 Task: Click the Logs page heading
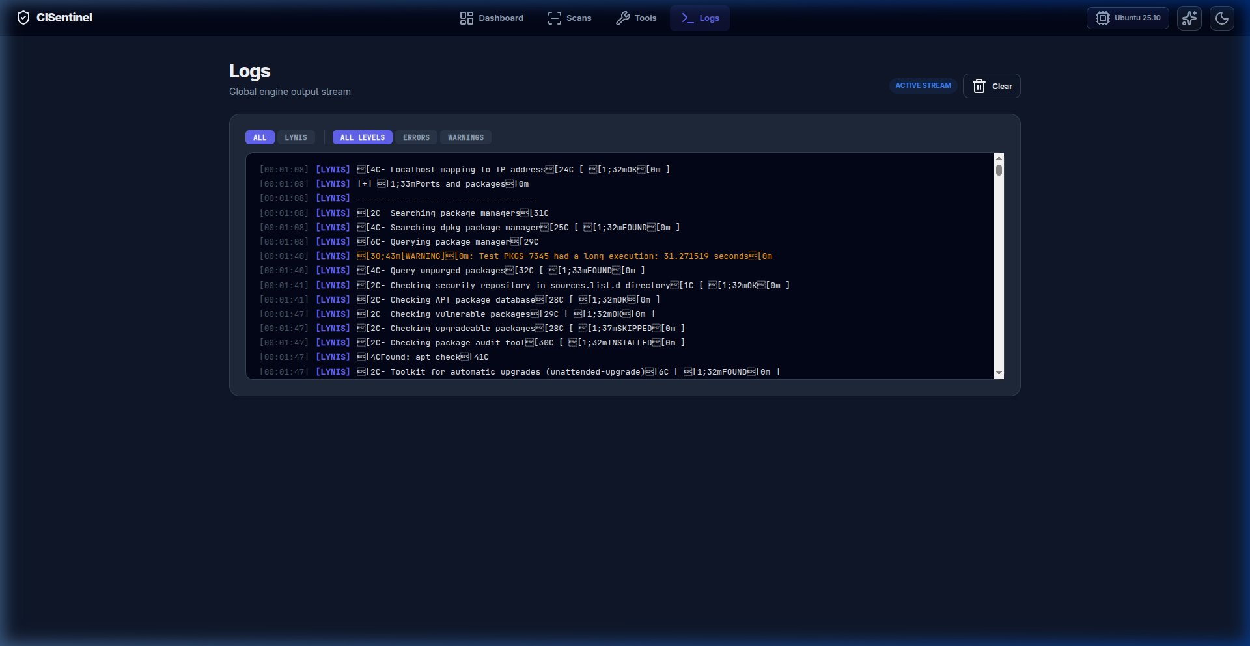[x=249, y=71]
